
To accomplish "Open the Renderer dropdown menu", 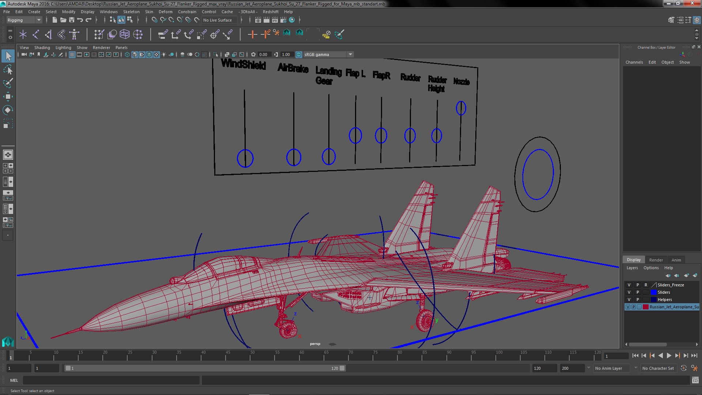I will click(102, 47).
